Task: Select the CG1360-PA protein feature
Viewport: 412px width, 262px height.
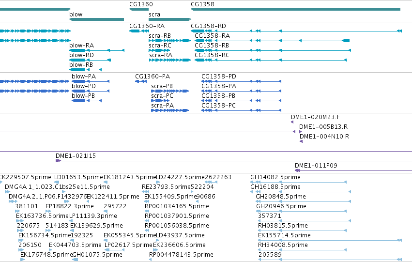Action: click(x=141, y=81)
